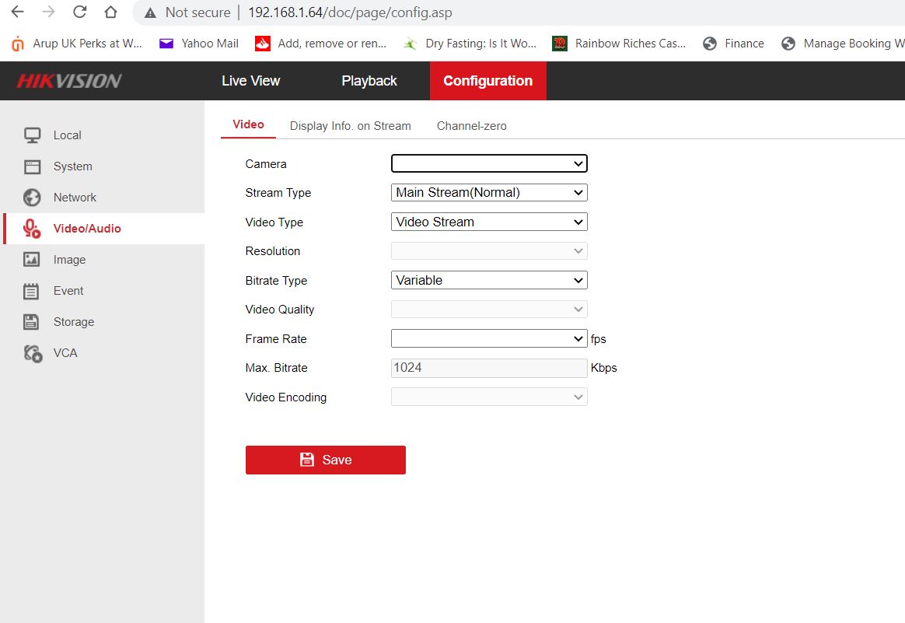Image resolution: width=905 pixels, height=623 pixels.
Task: Click the Event calendar icon
Action: 32,291
